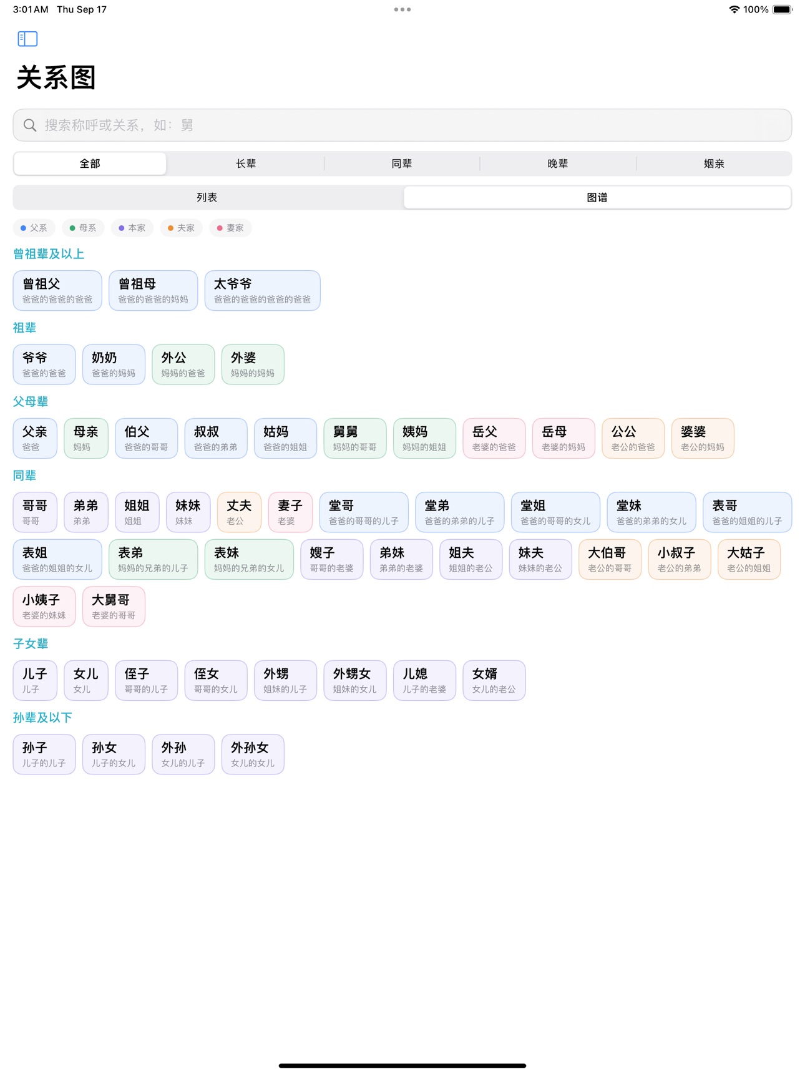Tap the 外孙女 card
This screenshot has height=1074, width=805.
pyautogui.click(x=253, y=754)
